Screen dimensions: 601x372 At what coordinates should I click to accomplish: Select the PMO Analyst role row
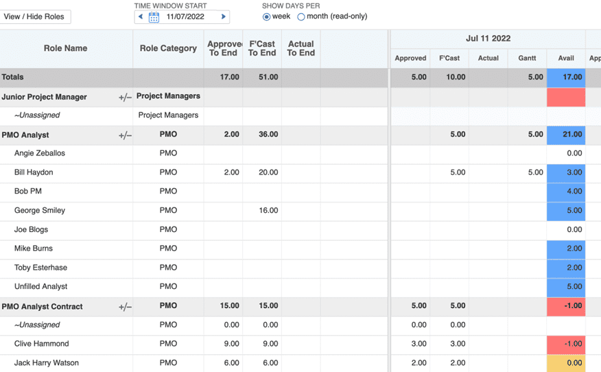25,135
